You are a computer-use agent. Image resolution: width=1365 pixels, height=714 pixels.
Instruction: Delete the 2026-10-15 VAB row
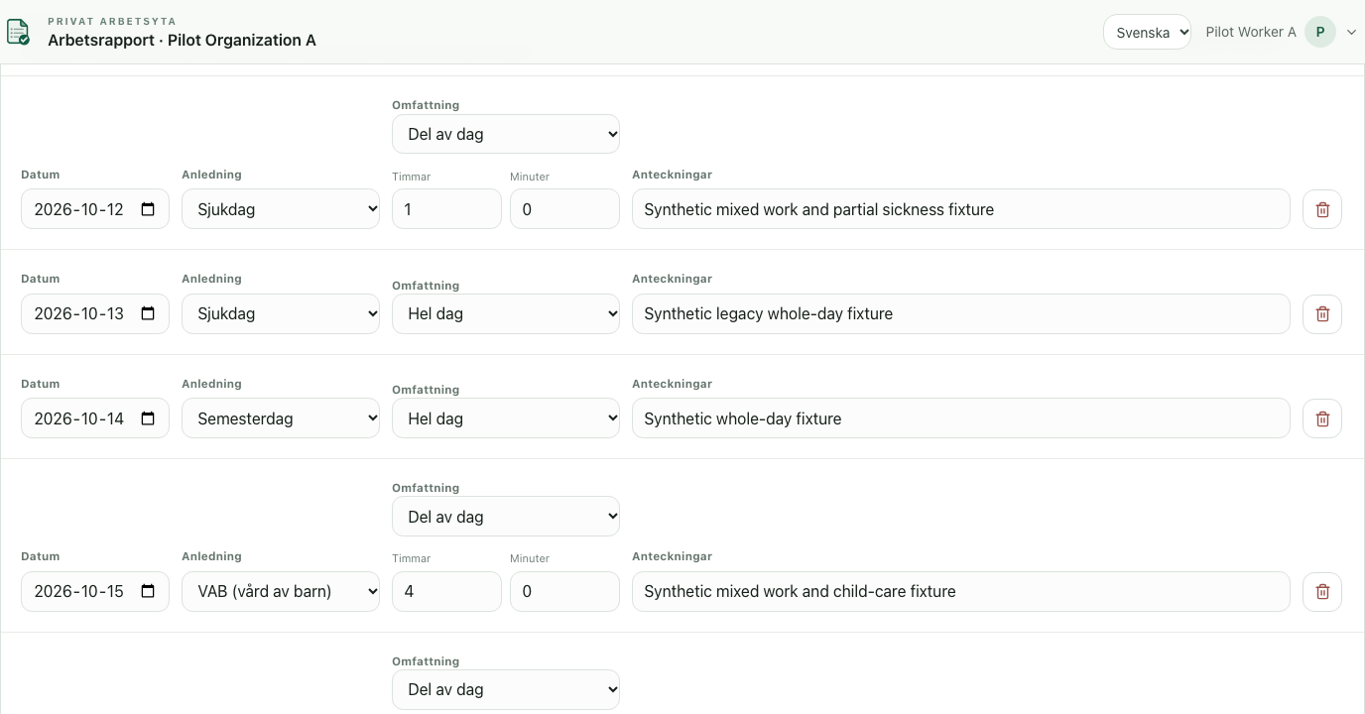coord(1322,591)
